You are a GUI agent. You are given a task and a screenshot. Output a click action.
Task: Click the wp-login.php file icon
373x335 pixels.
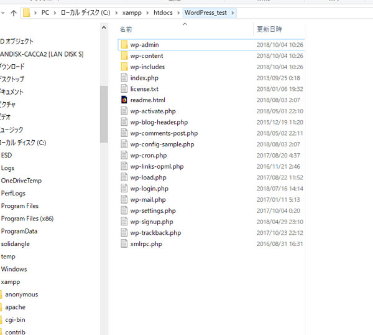[x=124, y=189]
